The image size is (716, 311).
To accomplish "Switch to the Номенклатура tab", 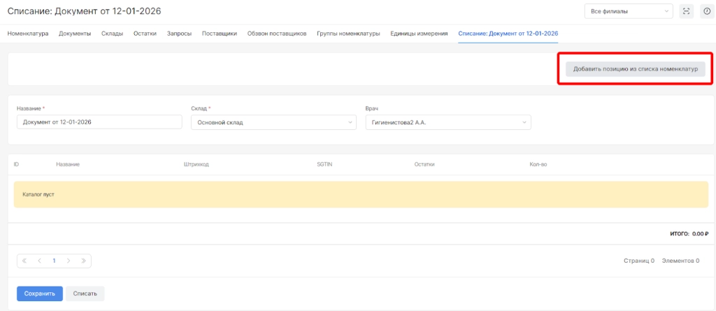I will pos(28,34).
